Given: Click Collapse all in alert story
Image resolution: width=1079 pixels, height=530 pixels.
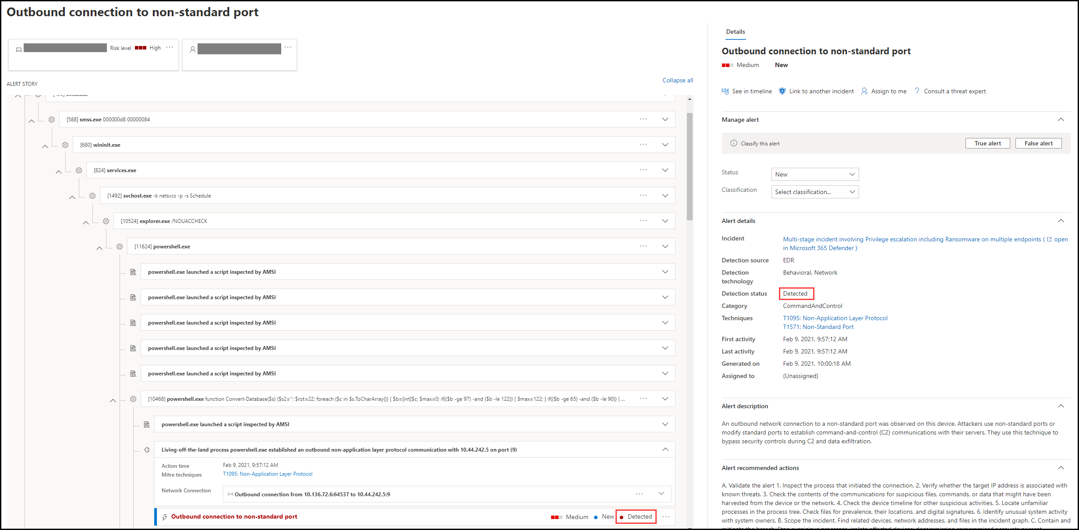Looking at the screenshot, I should click(x=677, y=80).
